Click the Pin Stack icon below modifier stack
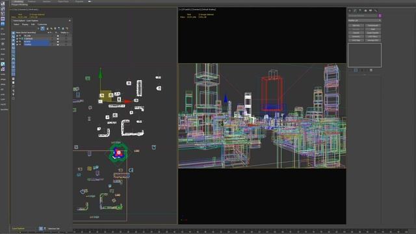Image resolution: width=416 pixels, height=234 pixels. pos(350,70)
